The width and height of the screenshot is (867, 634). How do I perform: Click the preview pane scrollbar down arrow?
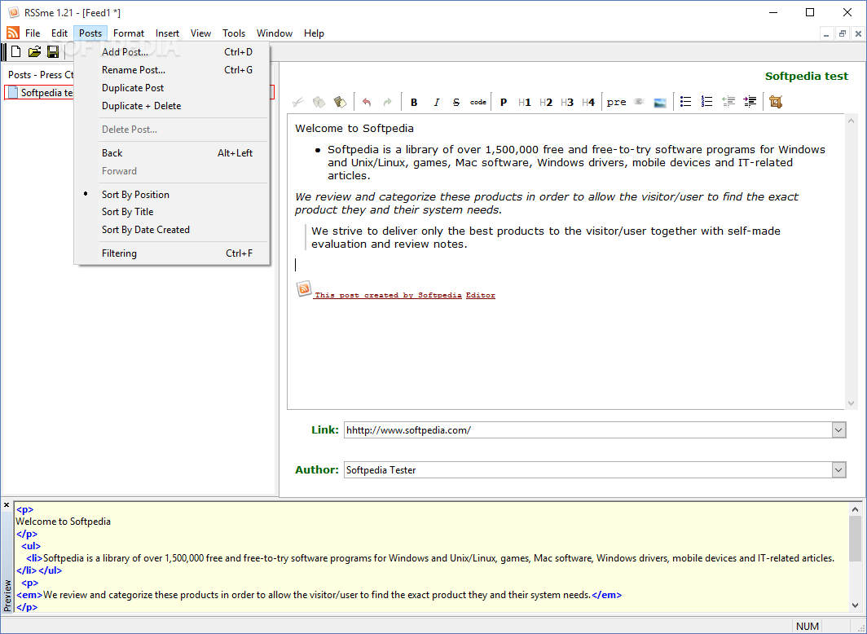[x=855, y=605]
